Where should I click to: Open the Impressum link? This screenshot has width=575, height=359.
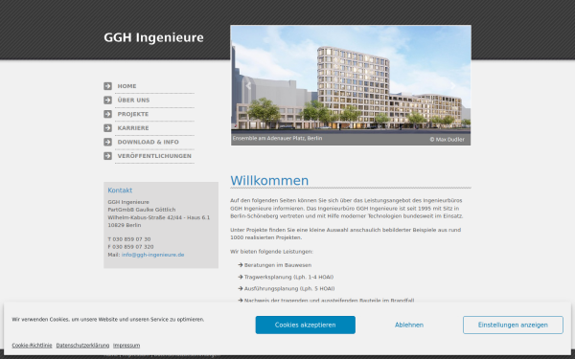tap(126, 345)
